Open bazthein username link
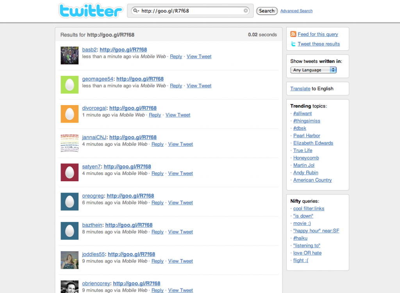 92,225
